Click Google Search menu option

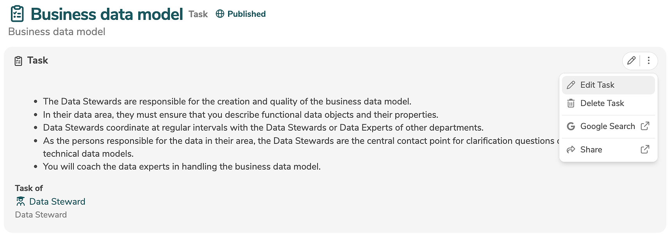pos(607,126)
